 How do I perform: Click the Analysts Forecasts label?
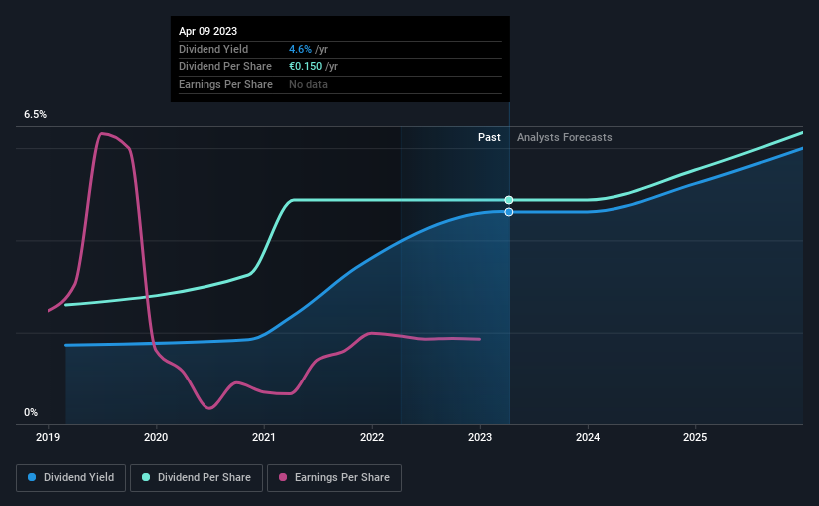click(564, 137)
